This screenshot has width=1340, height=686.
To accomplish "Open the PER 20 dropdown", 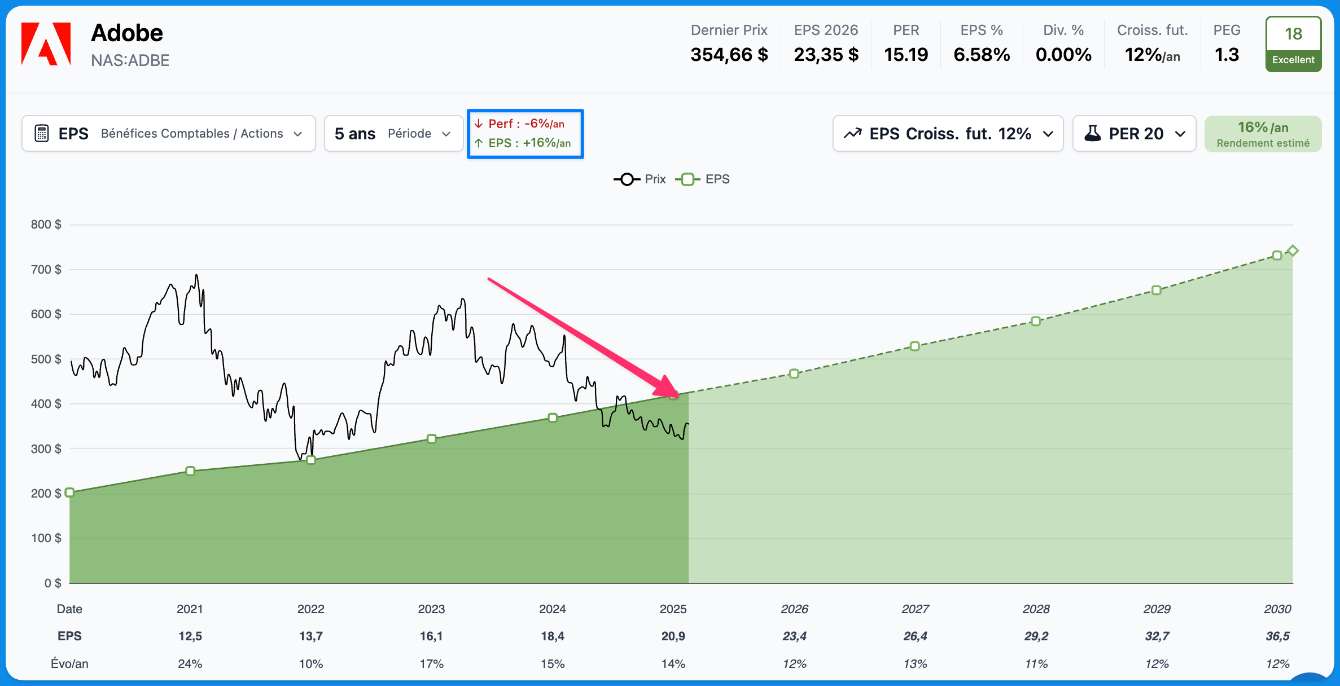I will (1134, 134).
